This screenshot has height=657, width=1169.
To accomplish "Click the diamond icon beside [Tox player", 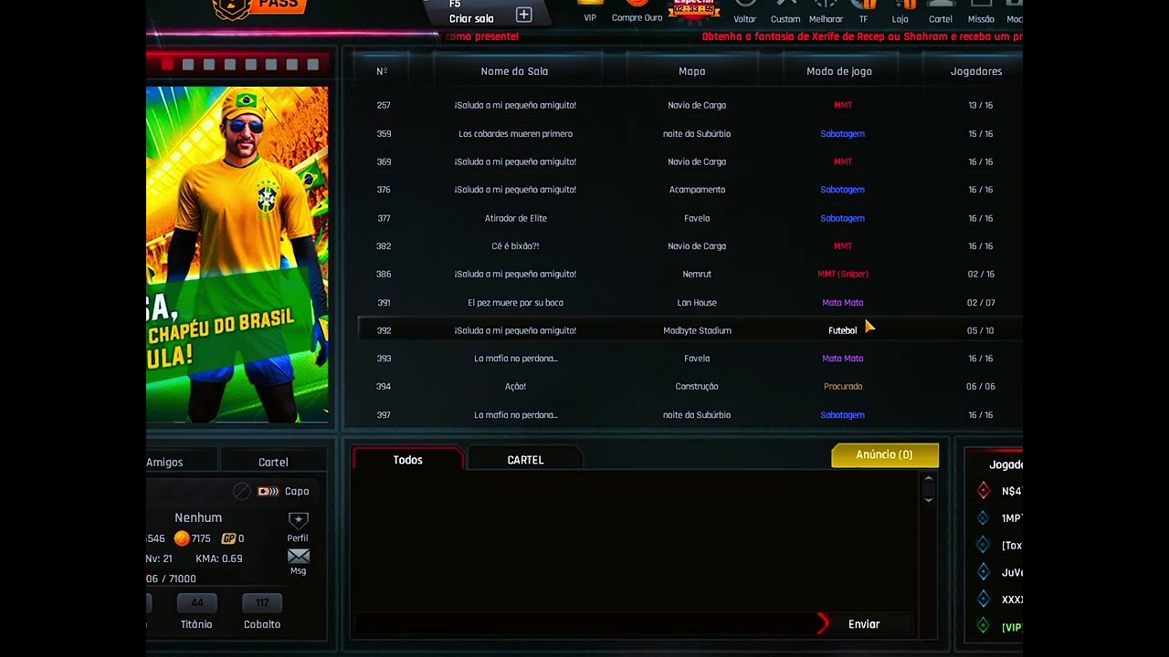I will (x=984, y=546).
